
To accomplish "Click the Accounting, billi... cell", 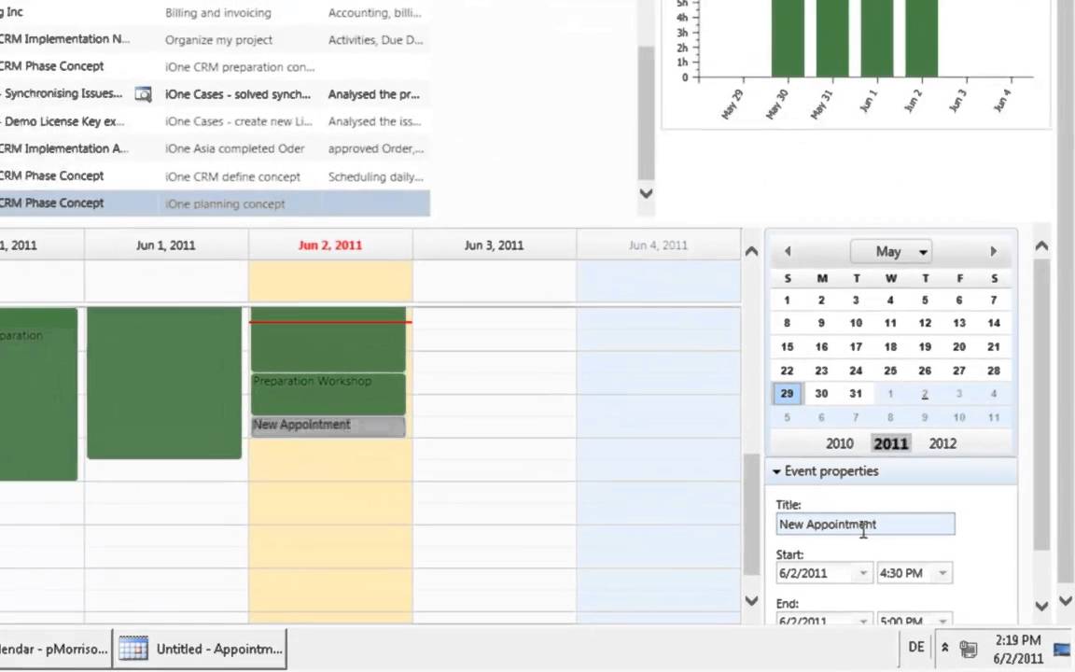I will pos(375,13).
